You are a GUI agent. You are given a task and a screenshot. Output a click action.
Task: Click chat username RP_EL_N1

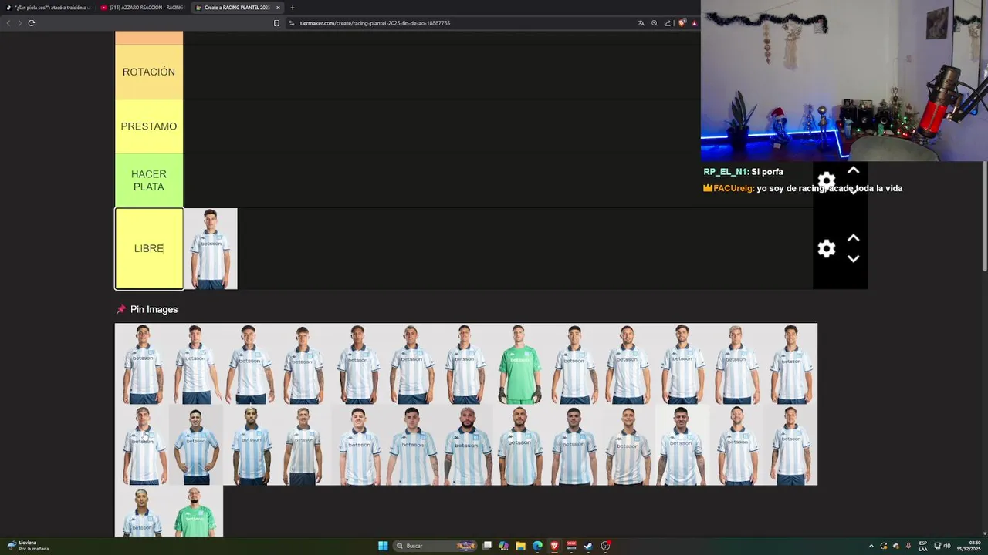pos(725,172)
